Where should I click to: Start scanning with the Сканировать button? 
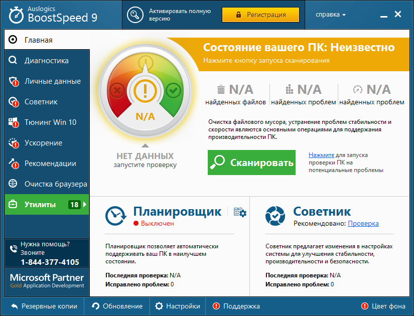251,163
